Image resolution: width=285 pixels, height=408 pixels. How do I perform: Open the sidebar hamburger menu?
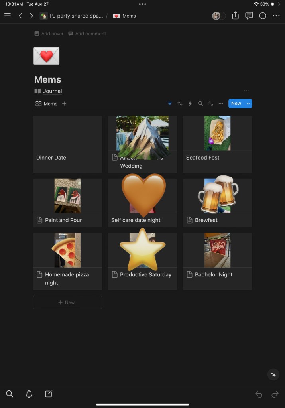pyautogui.click(x=8, y=16)
